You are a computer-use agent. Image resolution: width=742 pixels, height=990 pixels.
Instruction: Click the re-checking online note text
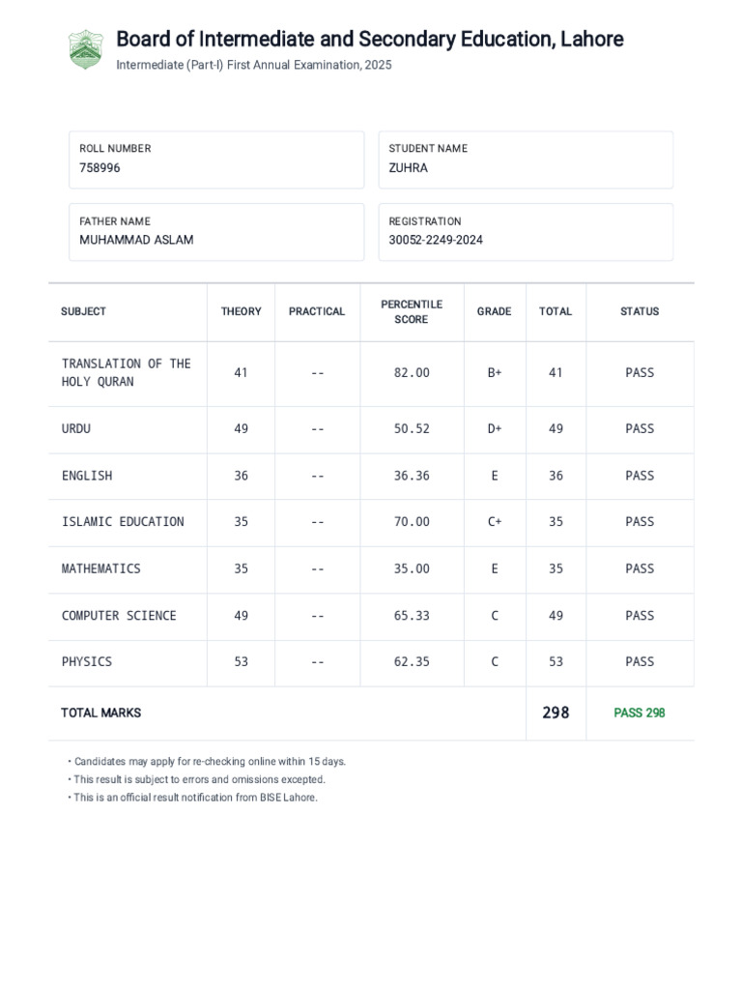click(x=210, y=762)
